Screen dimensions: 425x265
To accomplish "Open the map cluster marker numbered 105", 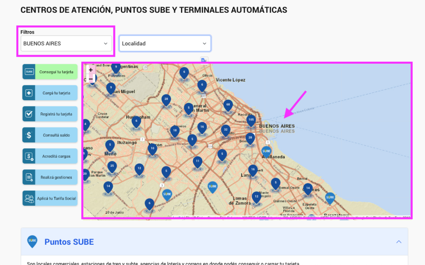I will pyautogui.click(x=251, y=122).
